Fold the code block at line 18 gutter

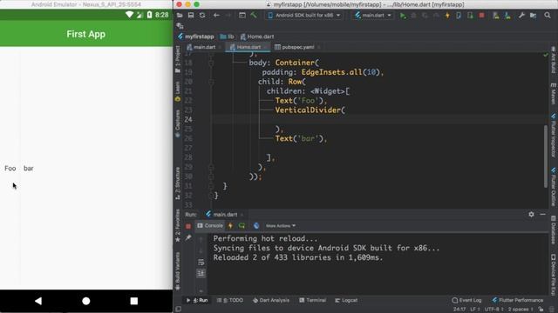click(x=211, y=63)
